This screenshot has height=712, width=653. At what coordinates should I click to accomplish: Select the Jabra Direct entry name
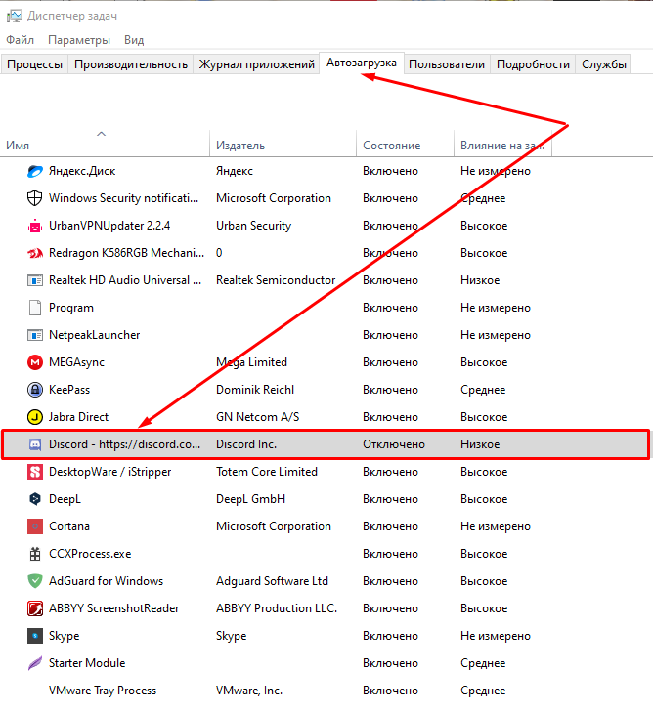click(78, 417)
